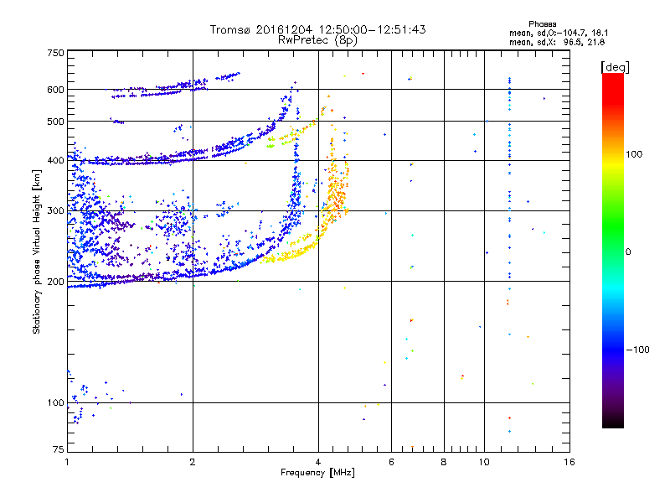Click the black bottom end of the phase colorbar
This screenshot has width=670, height=503.
[613, 422]
